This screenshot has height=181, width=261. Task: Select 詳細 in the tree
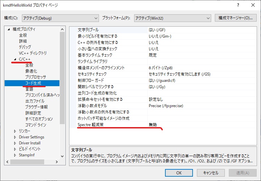pos(23,41)
